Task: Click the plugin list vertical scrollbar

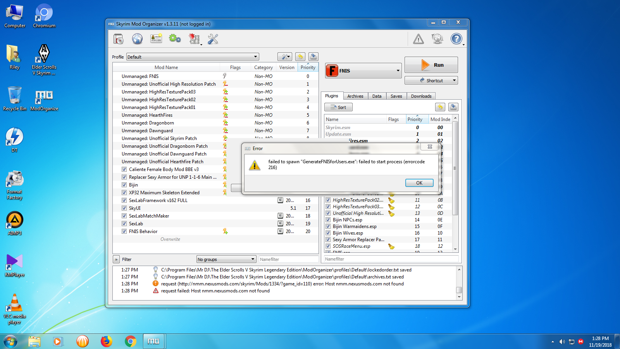Action: click(455, 168)
